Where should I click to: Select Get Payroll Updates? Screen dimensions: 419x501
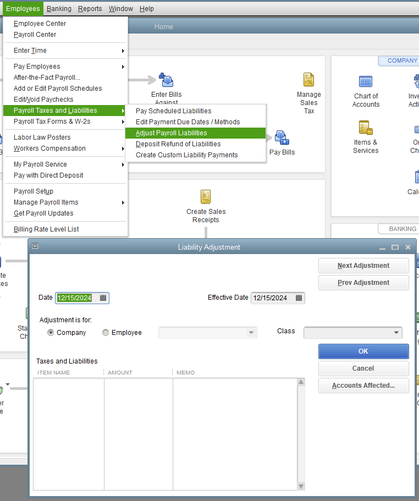click(x=64, y=213)
